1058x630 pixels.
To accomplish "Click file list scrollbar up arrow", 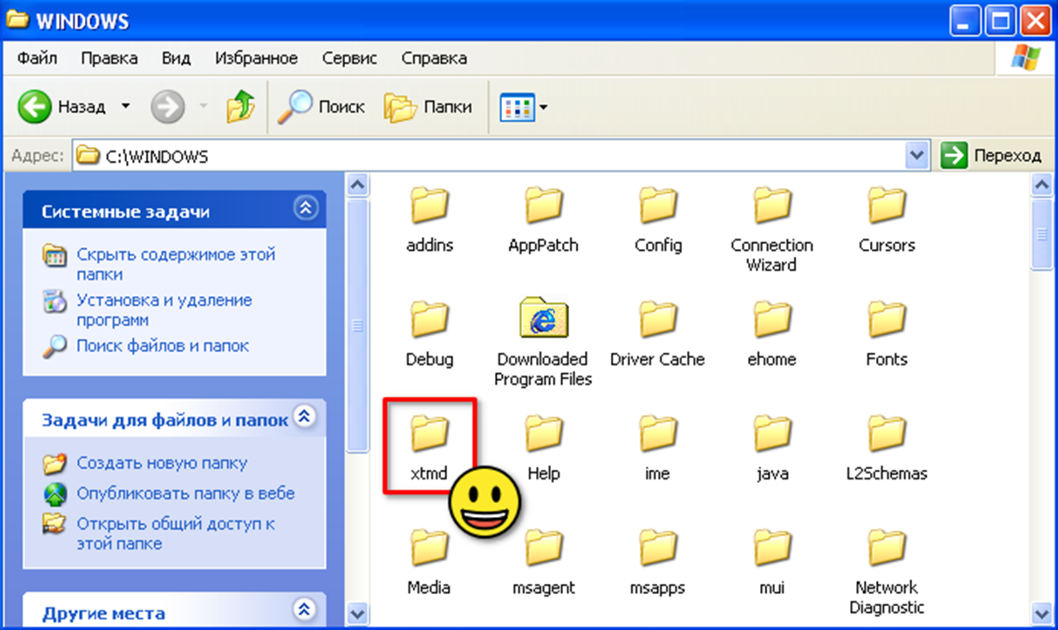I will [1042, 185].
